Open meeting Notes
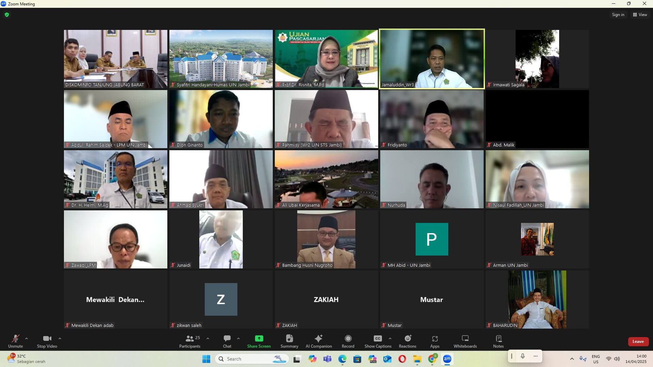 (498, 341)
